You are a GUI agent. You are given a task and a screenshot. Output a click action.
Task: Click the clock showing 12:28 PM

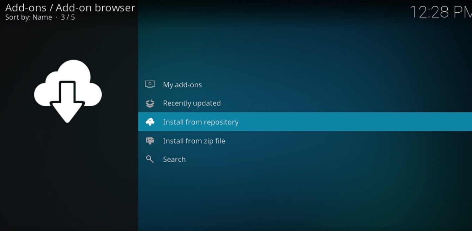pyautogui.click(x=441, y=12)
